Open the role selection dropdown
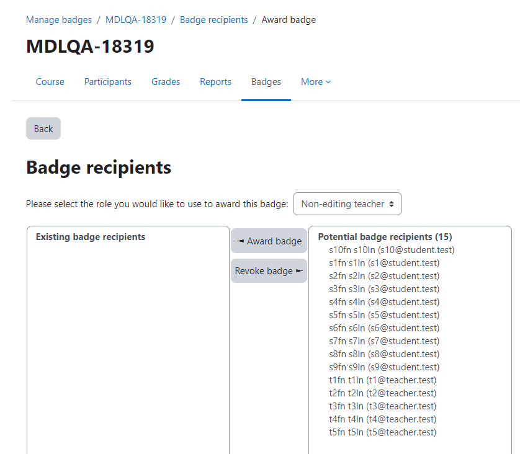The width and height of the screenshot is (520, 454). (x=347, y=204)
